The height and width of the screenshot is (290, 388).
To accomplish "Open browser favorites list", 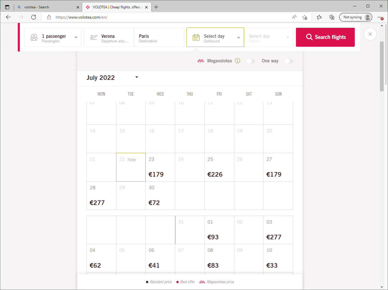I will [x=319, y=17].
